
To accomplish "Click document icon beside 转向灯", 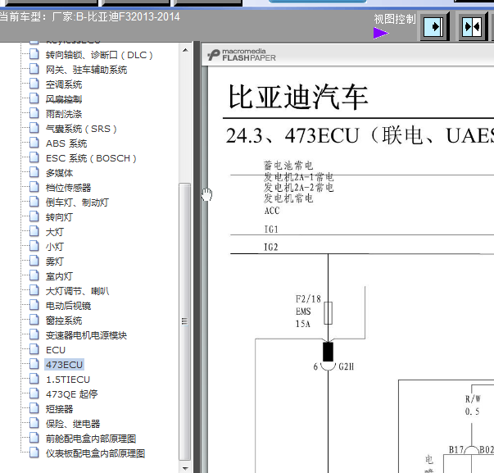I will [34, 216].
